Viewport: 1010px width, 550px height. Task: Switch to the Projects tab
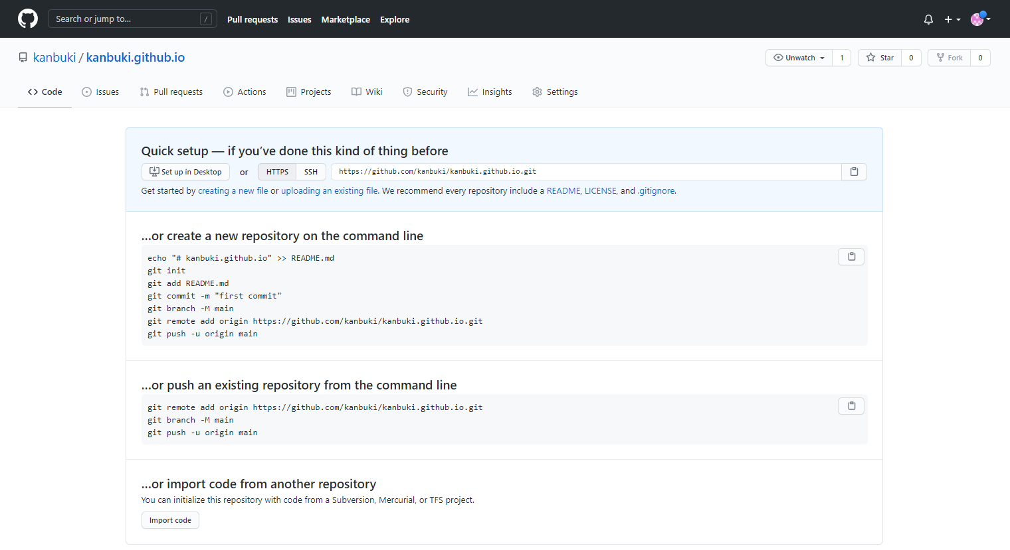309,92
